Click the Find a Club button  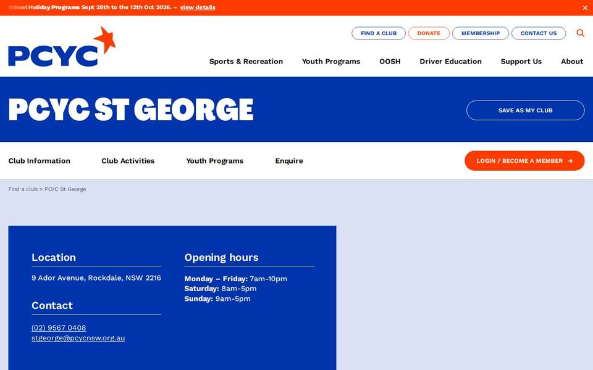(x=379, y=33)
